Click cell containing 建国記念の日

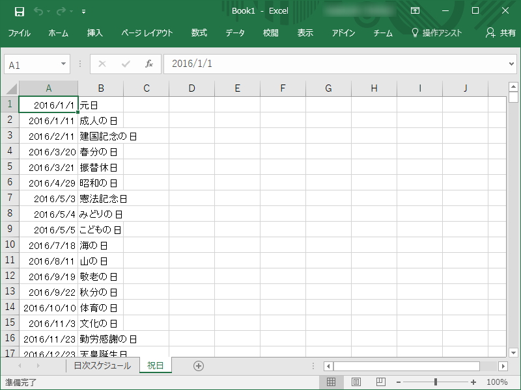click(101, 136)
